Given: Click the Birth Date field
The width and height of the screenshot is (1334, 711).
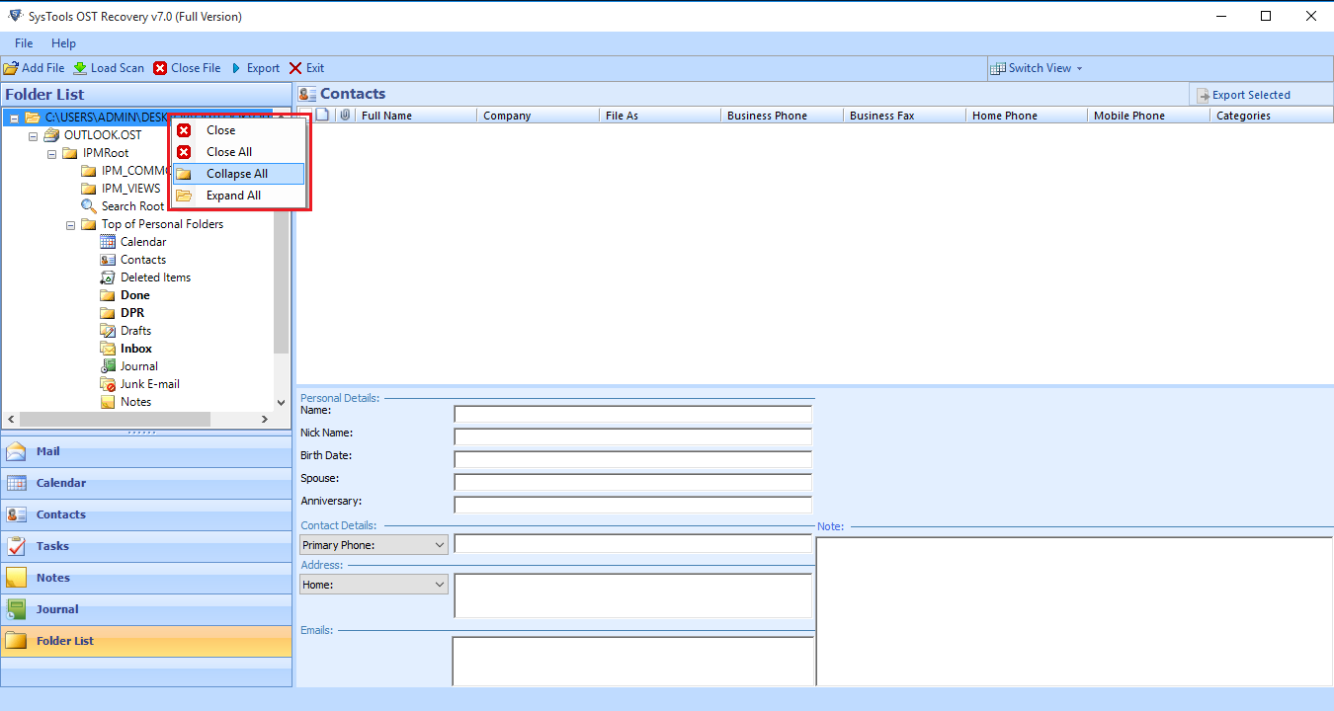Looking at the screenshot, I should (632, 459).
